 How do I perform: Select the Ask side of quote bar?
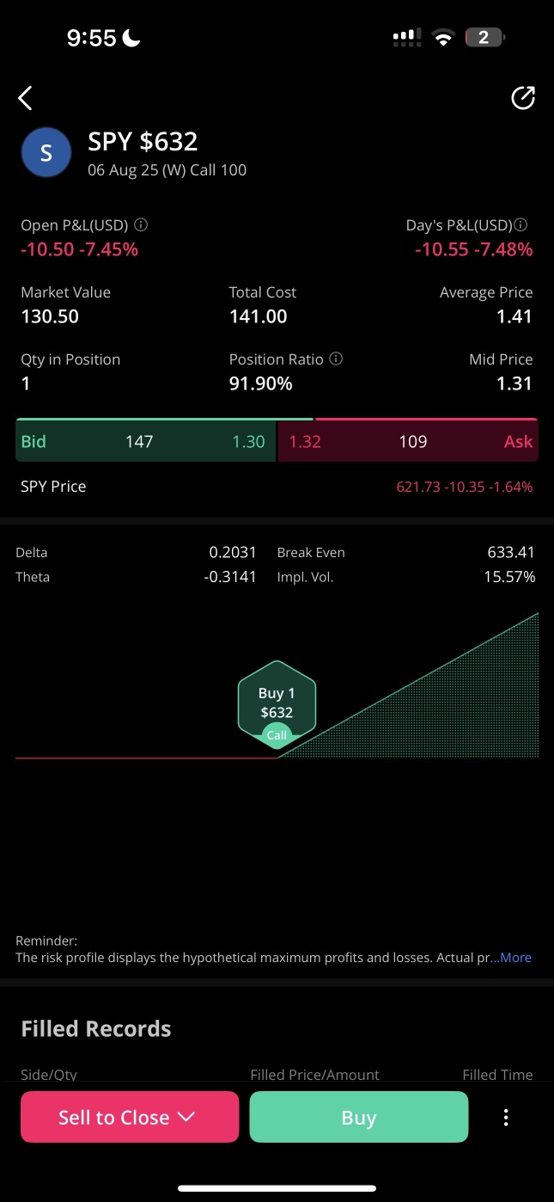click(409, 442)
